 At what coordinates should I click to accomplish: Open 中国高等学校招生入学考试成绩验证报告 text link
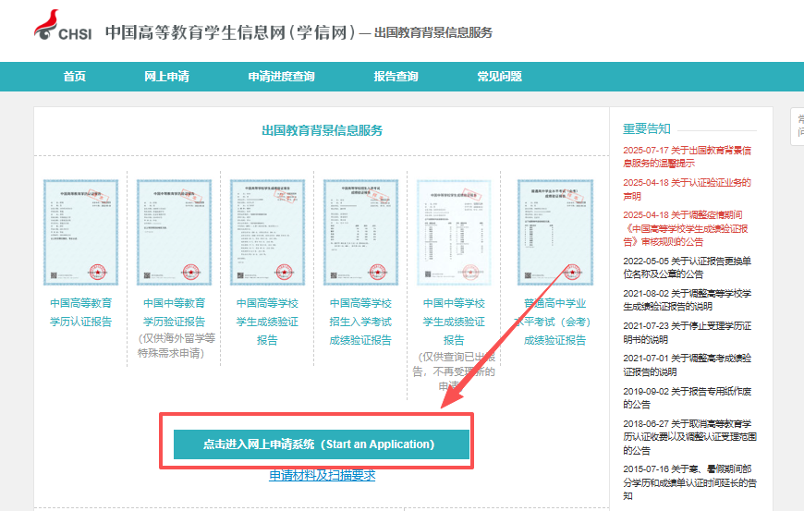click(361, 322)
